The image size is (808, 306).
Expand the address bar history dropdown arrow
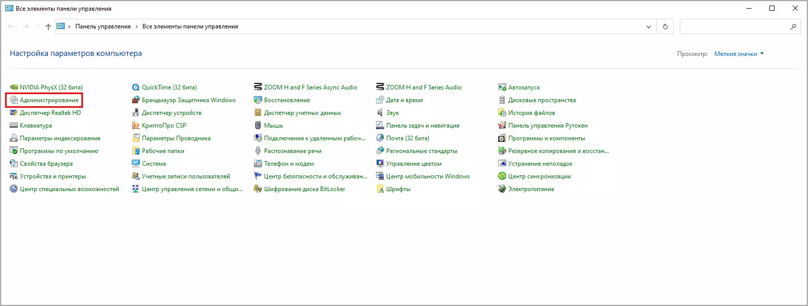[x=648, y=27]
